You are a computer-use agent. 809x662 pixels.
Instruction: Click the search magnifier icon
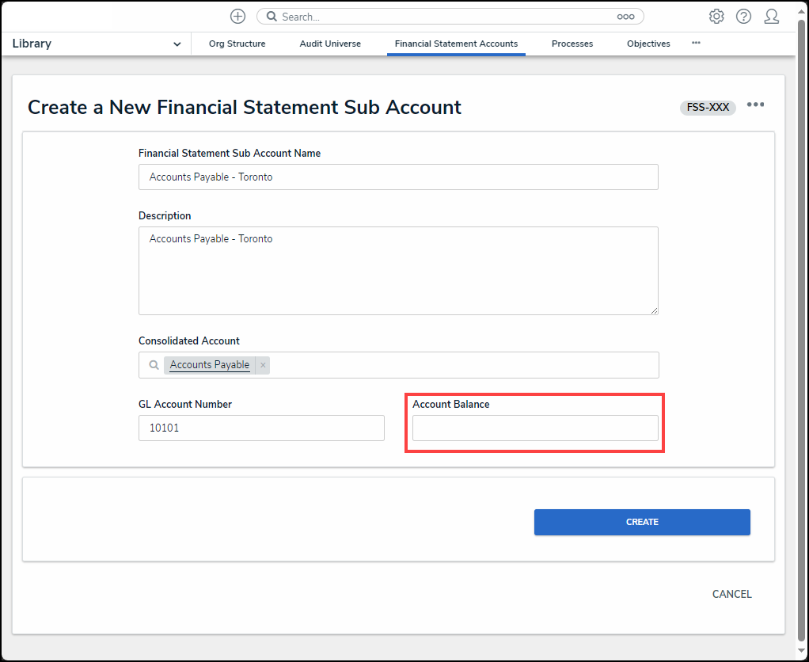coord(271,17)
